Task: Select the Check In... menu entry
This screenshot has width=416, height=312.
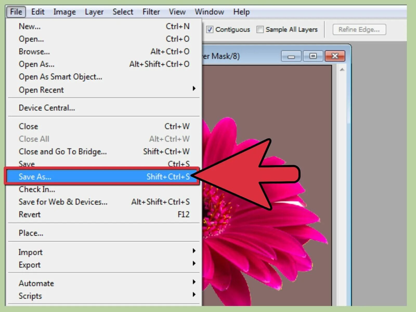Action: tap(104, 189)
